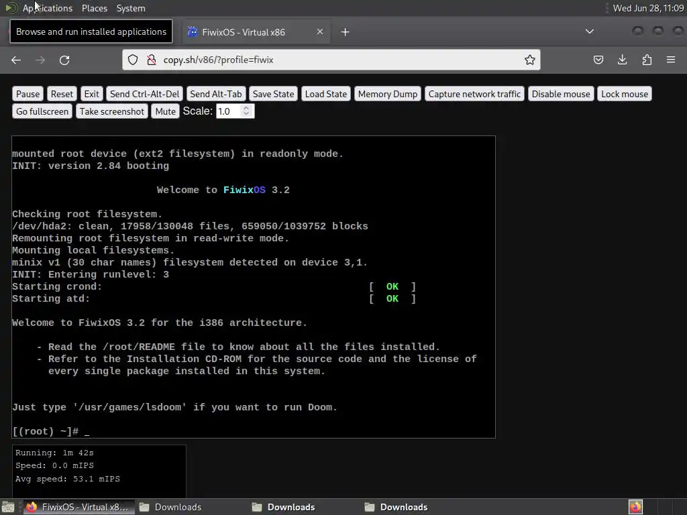Click the Load State button
The image size is (687, 515).
(x=326, y=94)
